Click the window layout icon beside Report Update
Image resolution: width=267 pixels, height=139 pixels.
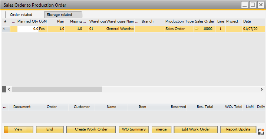(x=261, y=132)
